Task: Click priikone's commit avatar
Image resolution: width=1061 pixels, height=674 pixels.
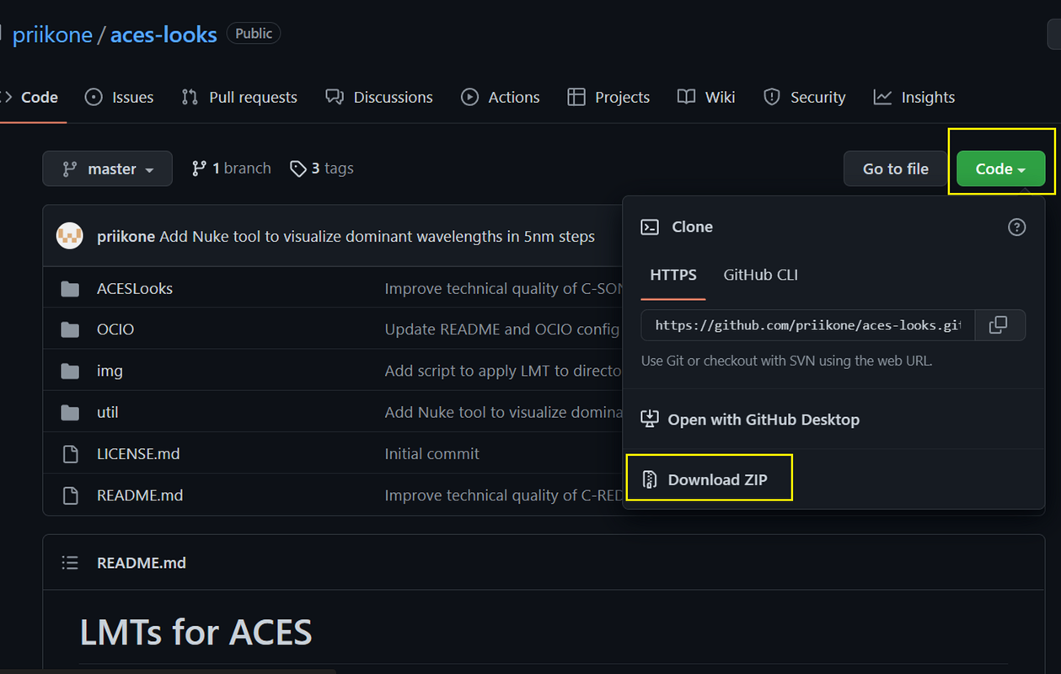Action: [x=70, y=236]
